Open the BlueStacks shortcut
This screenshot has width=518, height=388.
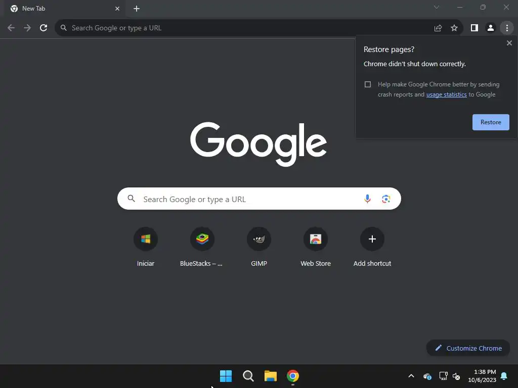202,247
